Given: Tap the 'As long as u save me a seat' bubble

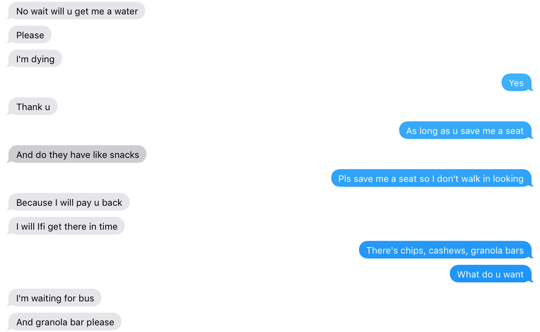Looking at the screenshot, I should (x=465, y=130).
